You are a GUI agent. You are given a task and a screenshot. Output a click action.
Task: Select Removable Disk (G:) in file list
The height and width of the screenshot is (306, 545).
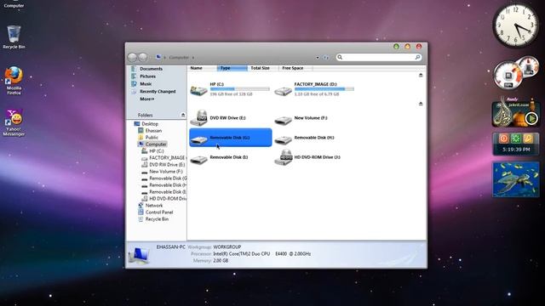tap(231, 138)
